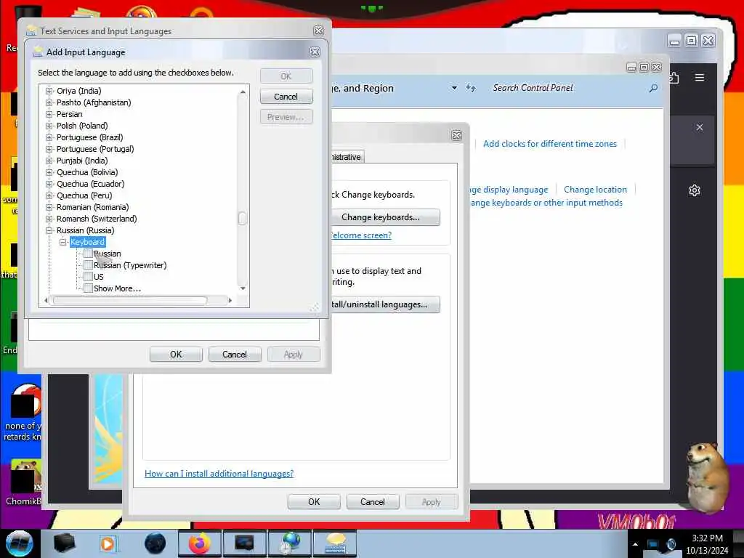Viewport: 744px width, 558px height.
Task: Collapse the Keyboard node under Russian
Action: pos(62,242)
